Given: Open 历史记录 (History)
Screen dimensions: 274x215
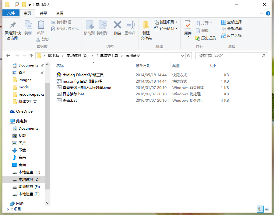Looking at the screenshot, I should [206, 38].
